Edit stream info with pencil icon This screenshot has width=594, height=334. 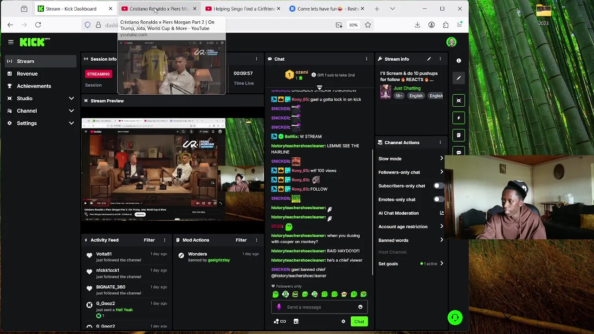point(429,59)
